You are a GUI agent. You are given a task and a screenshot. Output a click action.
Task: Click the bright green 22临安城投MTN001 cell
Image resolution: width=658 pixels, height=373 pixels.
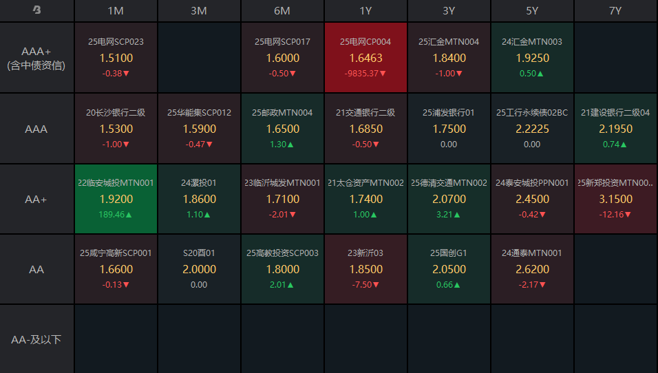click(x=116, y=199)
